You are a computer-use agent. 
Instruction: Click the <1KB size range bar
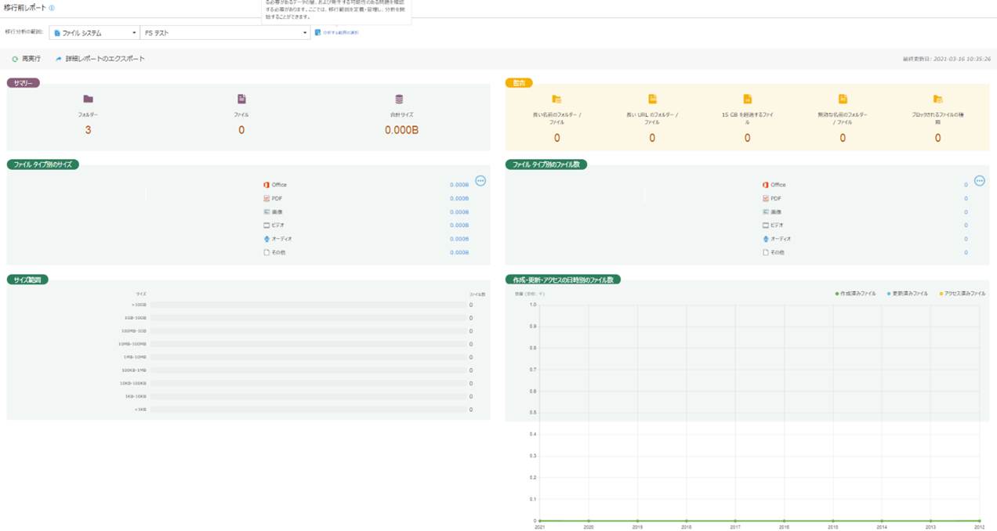point(308,410)
